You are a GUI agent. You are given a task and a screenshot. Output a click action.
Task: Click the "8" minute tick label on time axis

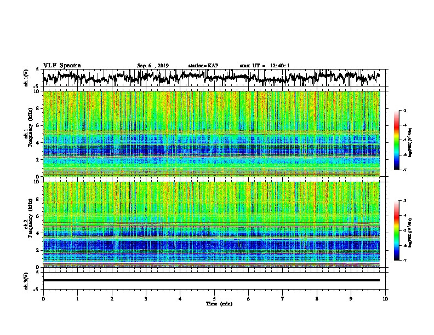click(317, 298)
